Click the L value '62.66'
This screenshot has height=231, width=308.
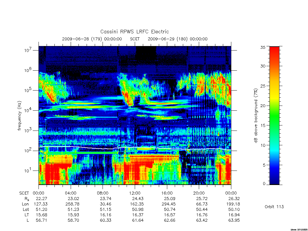[170, 220]
